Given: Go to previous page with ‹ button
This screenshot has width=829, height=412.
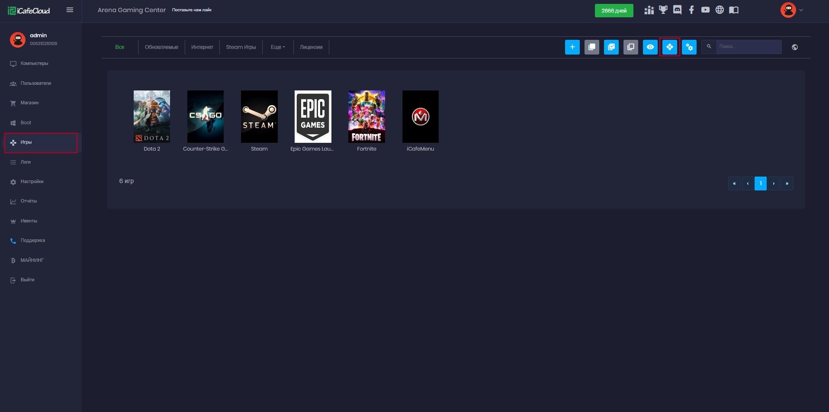Looking at the screenshot, I should click(748, 183).
